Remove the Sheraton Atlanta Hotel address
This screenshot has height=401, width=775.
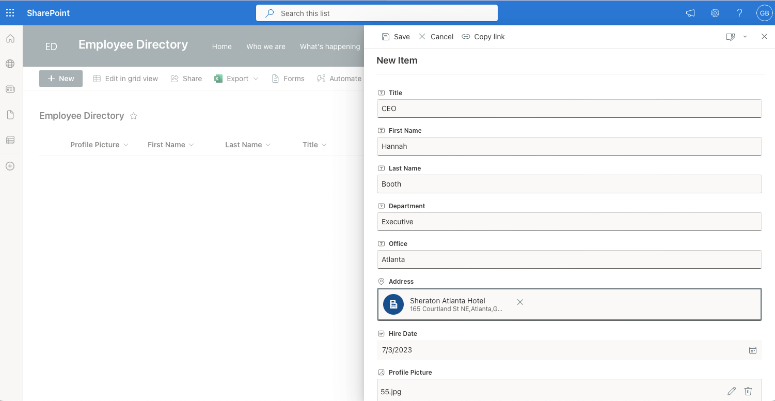click(520, 302)
